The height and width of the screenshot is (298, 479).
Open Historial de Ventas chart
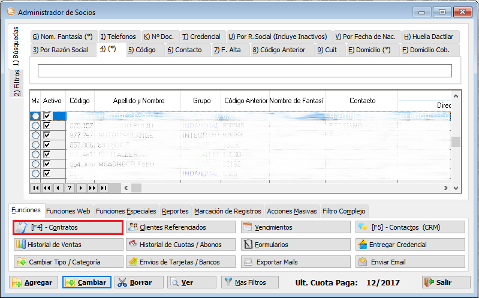(x=68, y=245)
